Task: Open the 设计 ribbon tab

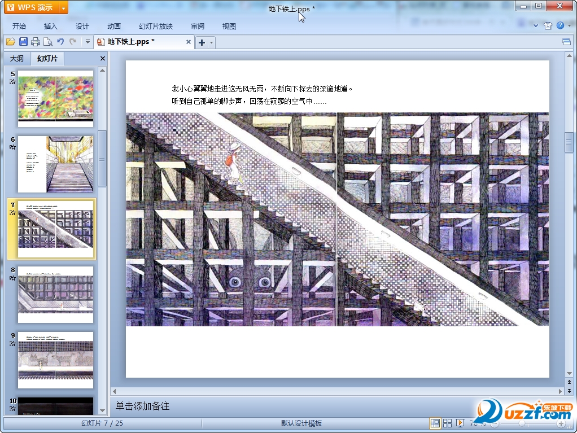Action: (82, 26)
